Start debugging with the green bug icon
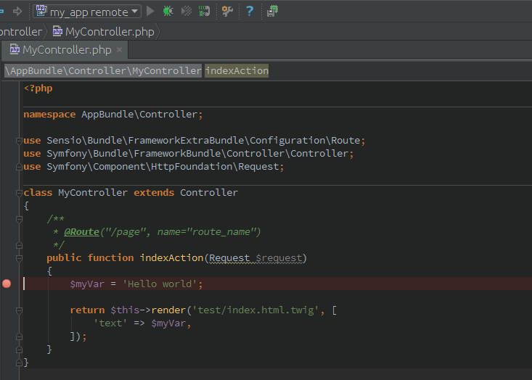 coord(168,11)
